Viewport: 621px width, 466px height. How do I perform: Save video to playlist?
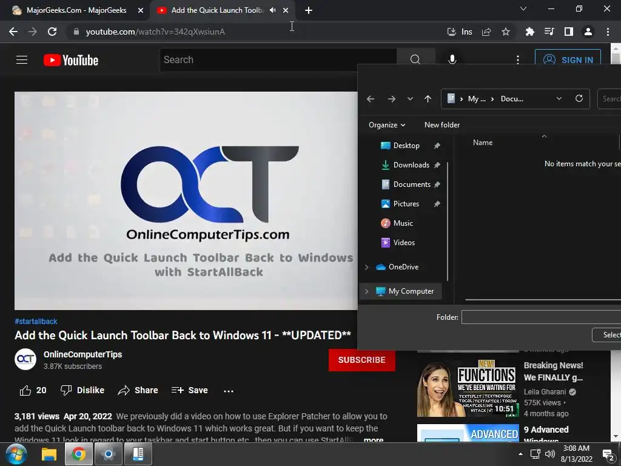tap(189, 390)
